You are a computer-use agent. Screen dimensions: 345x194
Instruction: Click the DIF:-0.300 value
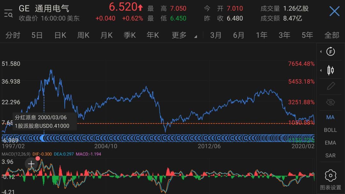[42, 154]
